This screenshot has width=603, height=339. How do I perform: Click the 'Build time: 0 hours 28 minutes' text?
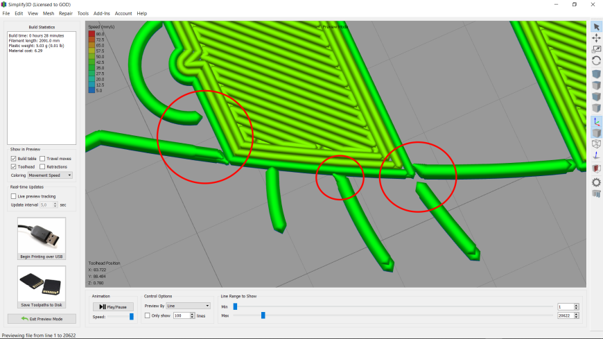(36, 35)
